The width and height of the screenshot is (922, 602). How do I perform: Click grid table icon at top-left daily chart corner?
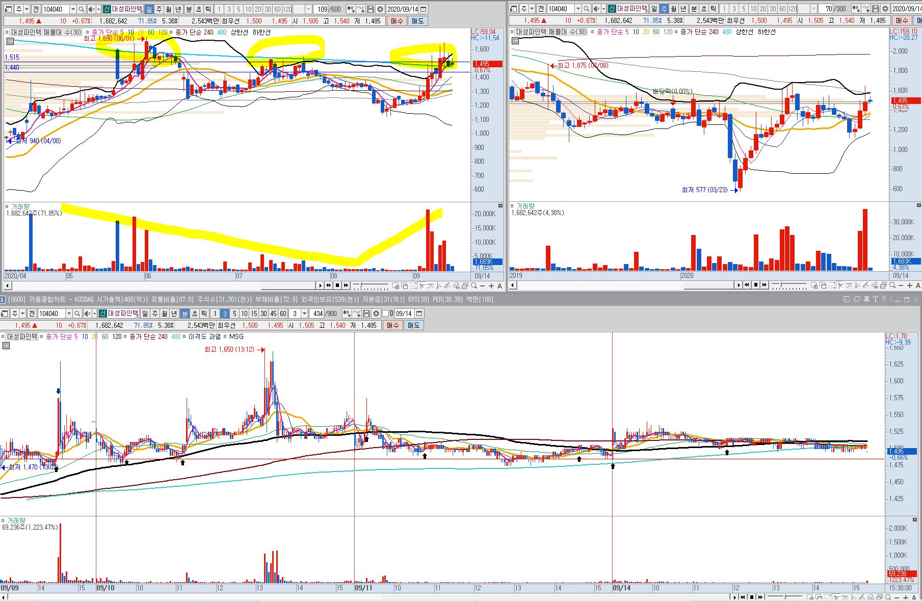(x=9, y=41)
